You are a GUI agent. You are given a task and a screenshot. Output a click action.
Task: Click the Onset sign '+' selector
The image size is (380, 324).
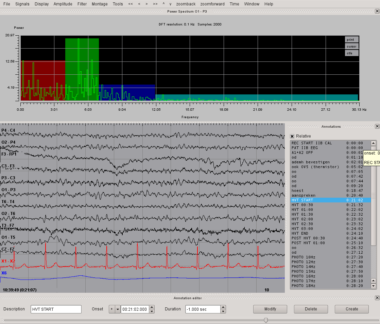tap(111, 309)
